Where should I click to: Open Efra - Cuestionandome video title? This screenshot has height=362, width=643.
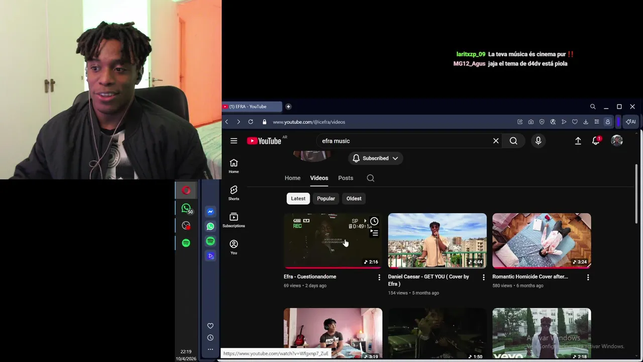pyautogui.click(x=310, y=277)
